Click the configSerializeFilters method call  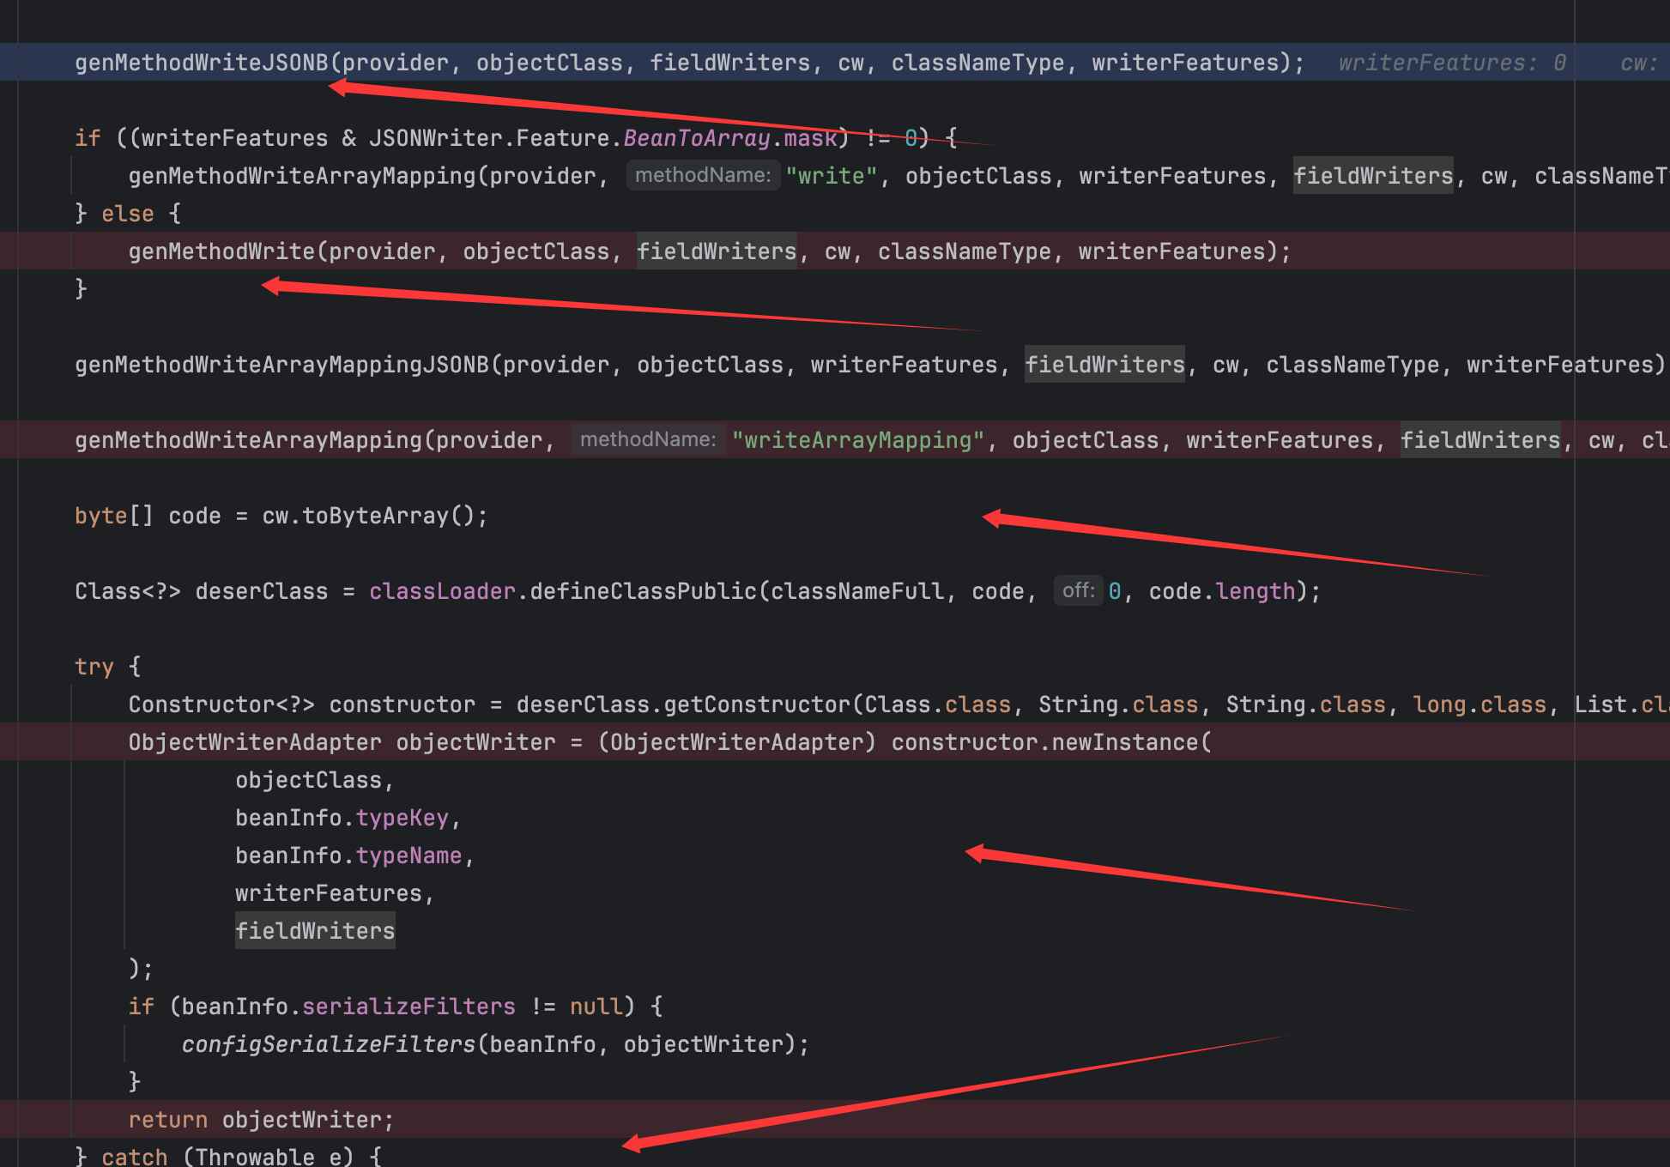coord(328,1044)
